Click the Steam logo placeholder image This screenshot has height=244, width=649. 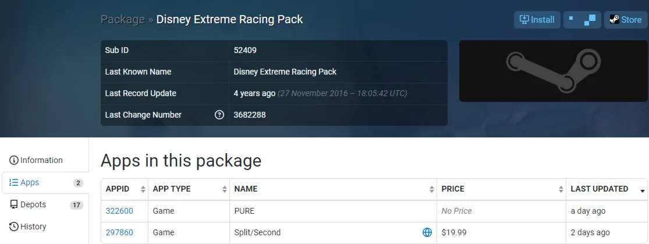pyautogui.click(x=553, y=71)
